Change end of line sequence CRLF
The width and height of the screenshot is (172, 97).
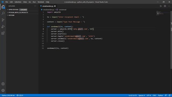[x=154, y=95]
